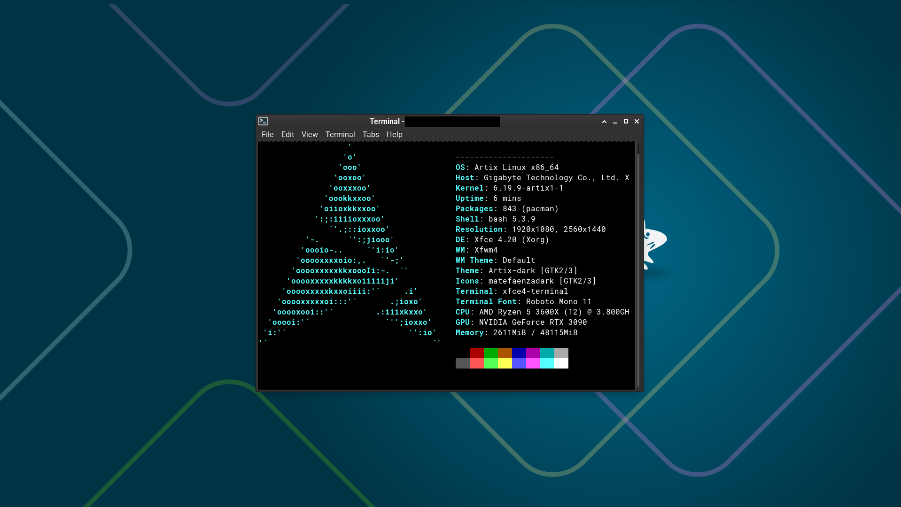Click the 'Memory: 2611MiB / 48115MiB' line
901x507 pixels.
click(517, 333)
